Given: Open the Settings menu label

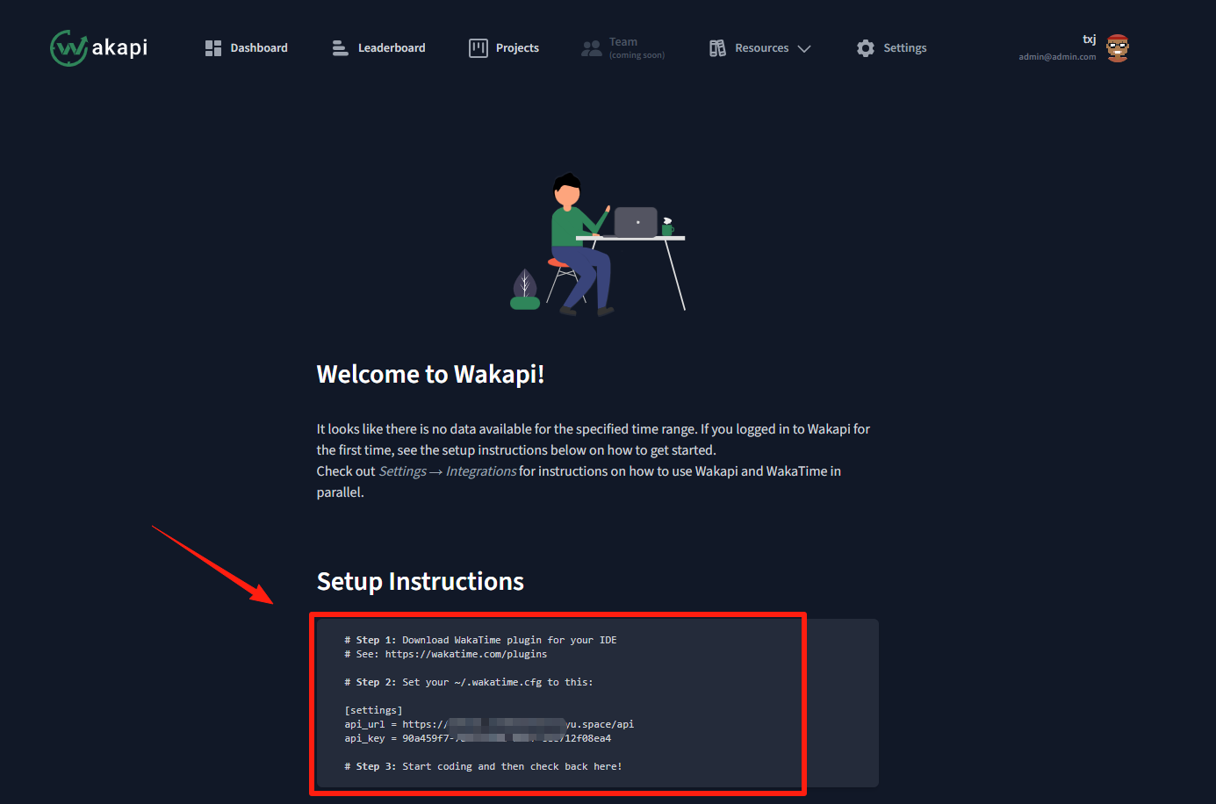Looking at the screenshot, I should click(905, 48).
